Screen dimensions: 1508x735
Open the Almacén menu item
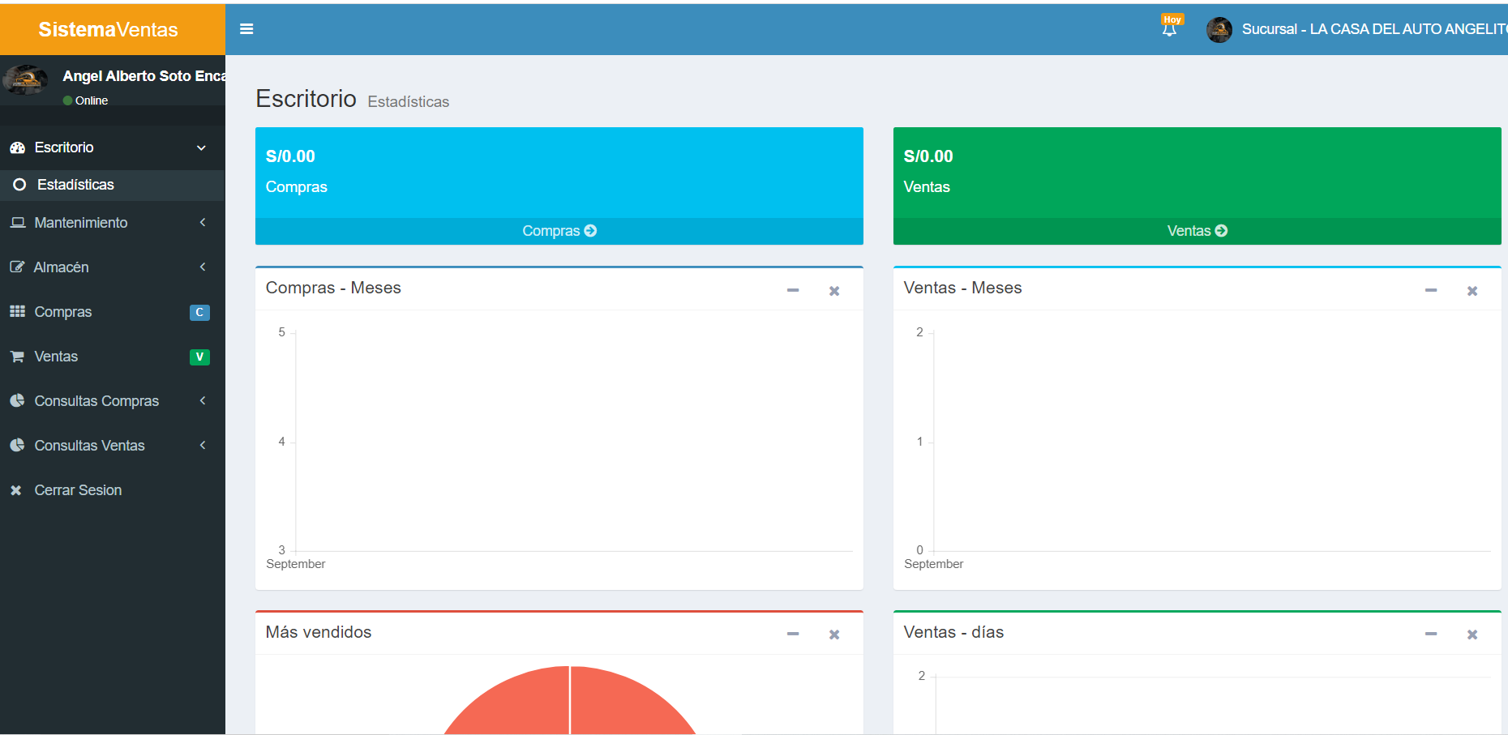62,267
